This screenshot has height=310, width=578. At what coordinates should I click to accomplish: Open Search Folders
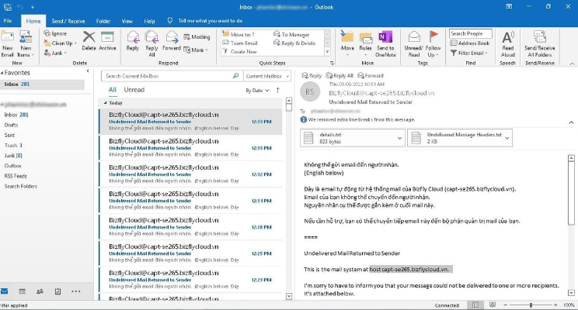pos(21,187)
